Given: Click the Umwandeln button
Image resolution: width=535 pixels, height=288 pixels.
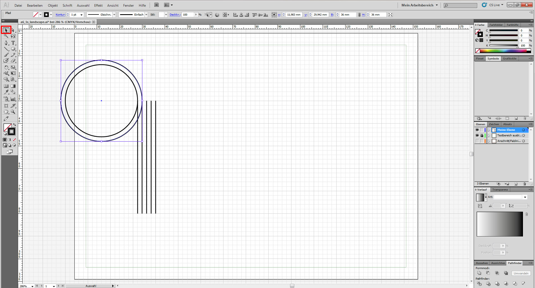Looking at the screenshot, I should tap(521, 273).
